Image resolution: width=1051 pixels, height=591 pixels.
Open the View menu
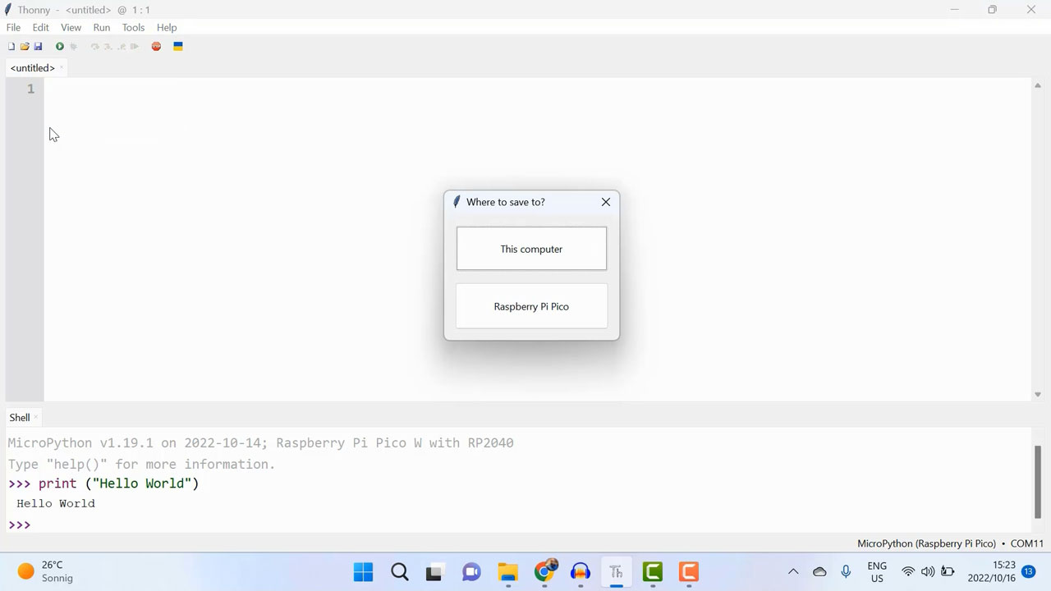tap(71, 27)
